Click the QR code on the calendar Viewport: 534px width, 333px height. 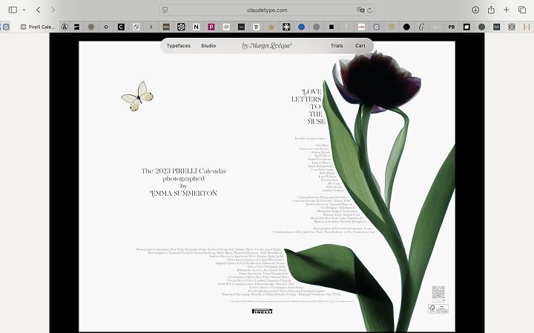tap(438, 292)
